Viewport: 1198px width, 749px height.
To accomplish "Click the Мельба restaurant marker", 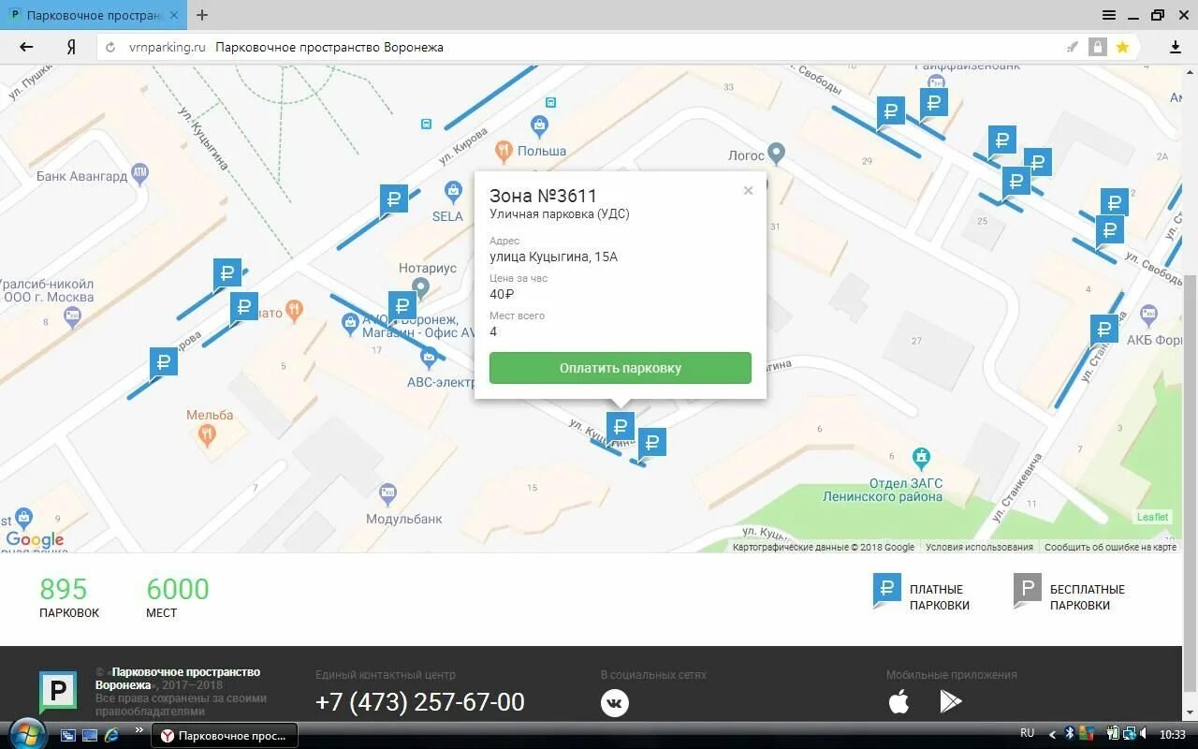I will (x=208, y=434).
